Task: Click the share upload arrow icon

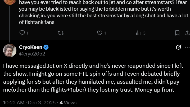Action: click(187, 33)
